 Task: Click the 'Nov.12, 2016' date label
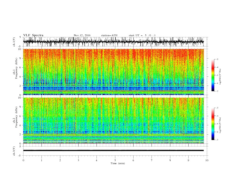[82, 35]
